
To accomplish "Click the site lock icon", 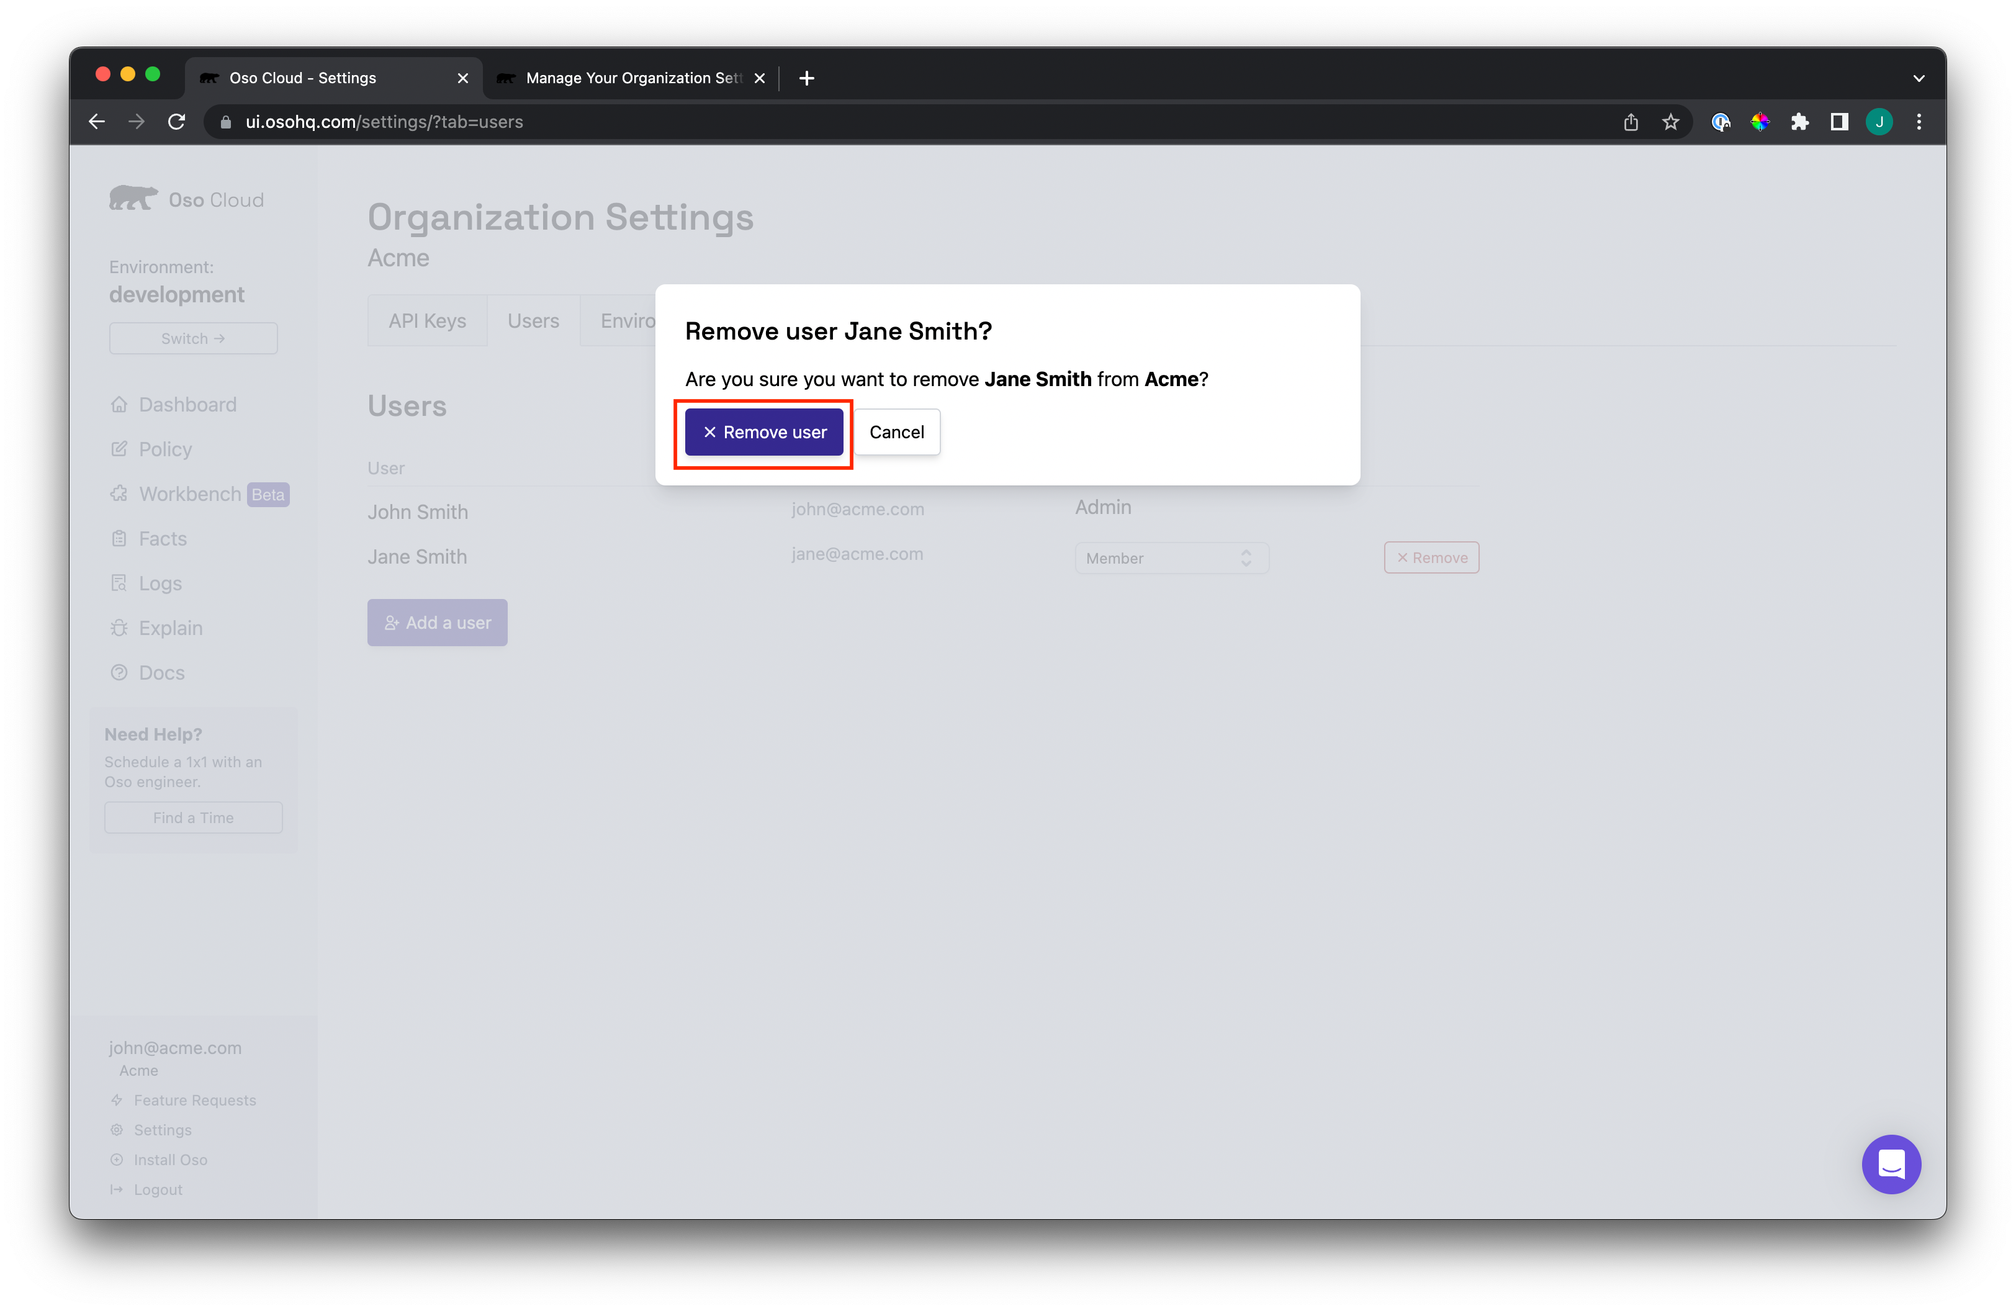I will (225, 122).
